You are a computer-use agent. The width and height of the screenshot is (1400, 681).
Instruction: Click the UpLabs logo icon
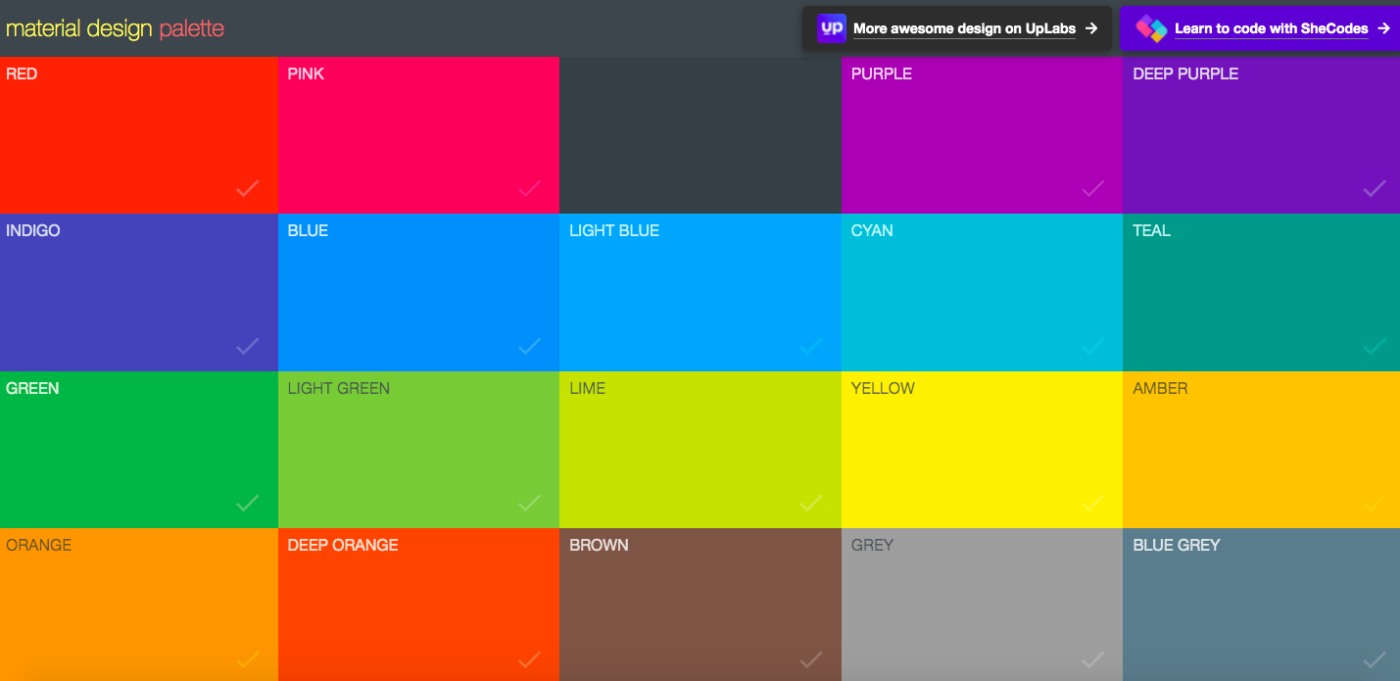[832, 28]
